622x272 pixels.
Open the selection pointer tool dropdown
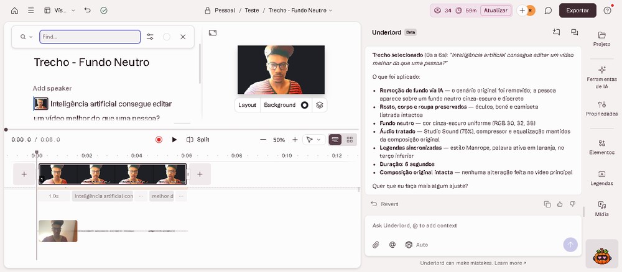(x=314, y=140)
